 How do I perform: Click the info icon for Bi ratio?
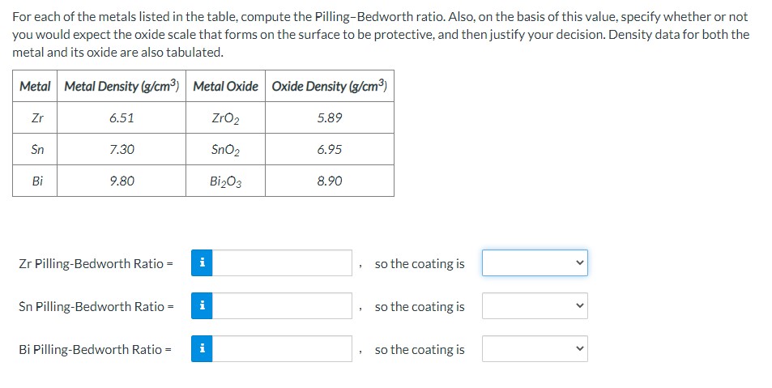202,349
